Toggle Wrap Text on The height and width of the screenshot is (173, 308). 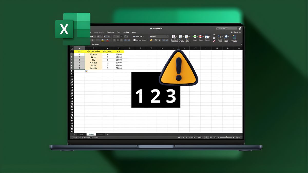click(x=139, y=36)
